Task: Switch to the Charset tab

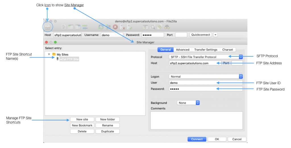Action: [228, 50]
